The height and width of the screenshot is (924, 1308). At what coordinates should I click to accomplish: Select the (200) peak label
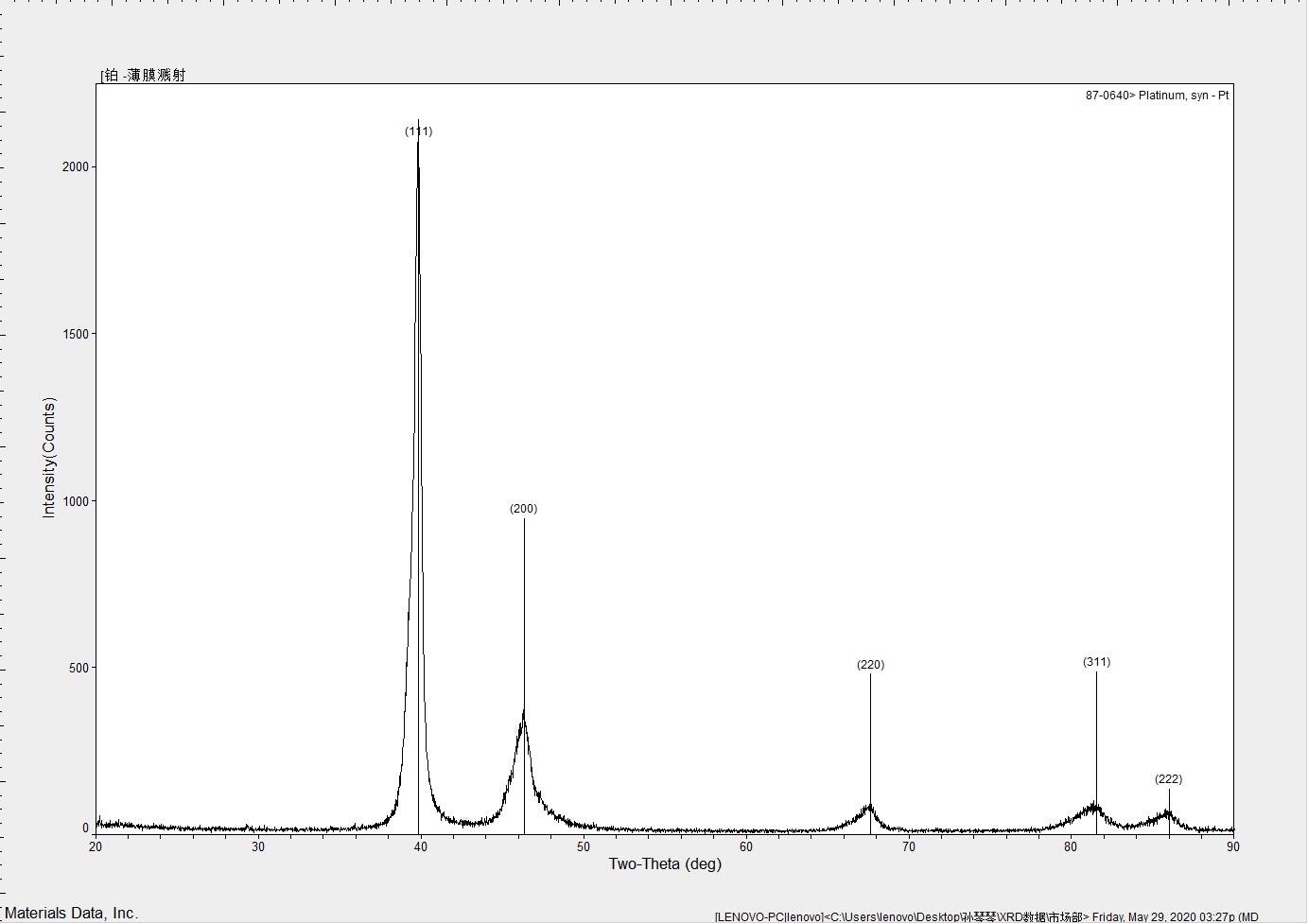[x=523, y=509]
